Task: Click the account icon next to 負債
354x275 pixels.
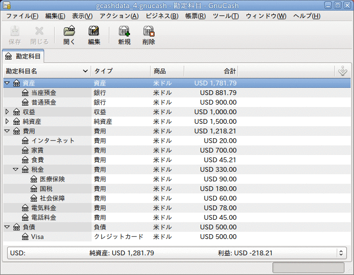Action: pos(16,227)
